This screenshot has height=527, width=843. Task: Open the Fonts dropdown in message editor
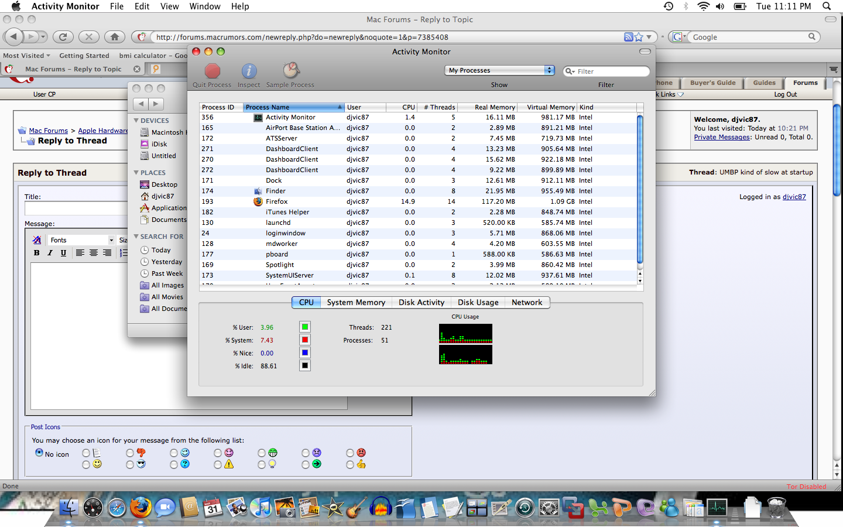click(x=81, y=240)
